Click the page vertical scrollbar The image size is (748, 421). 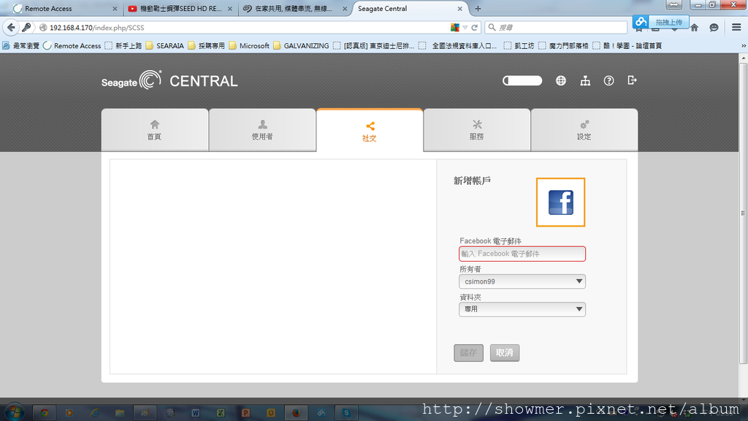coord(743,213)
